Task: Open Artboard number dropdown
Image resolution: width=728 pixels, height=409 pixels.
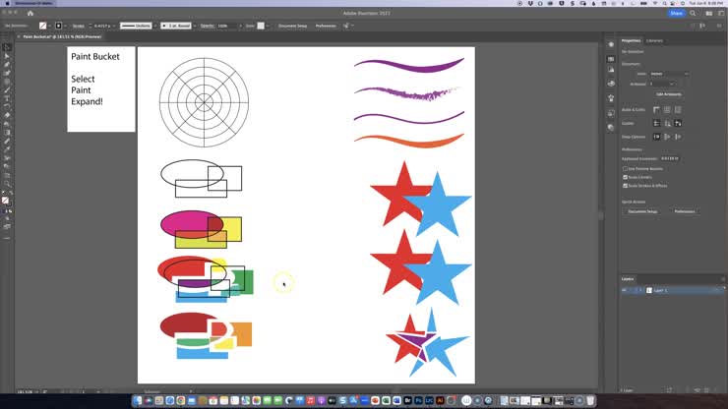Action: (662, 84)
